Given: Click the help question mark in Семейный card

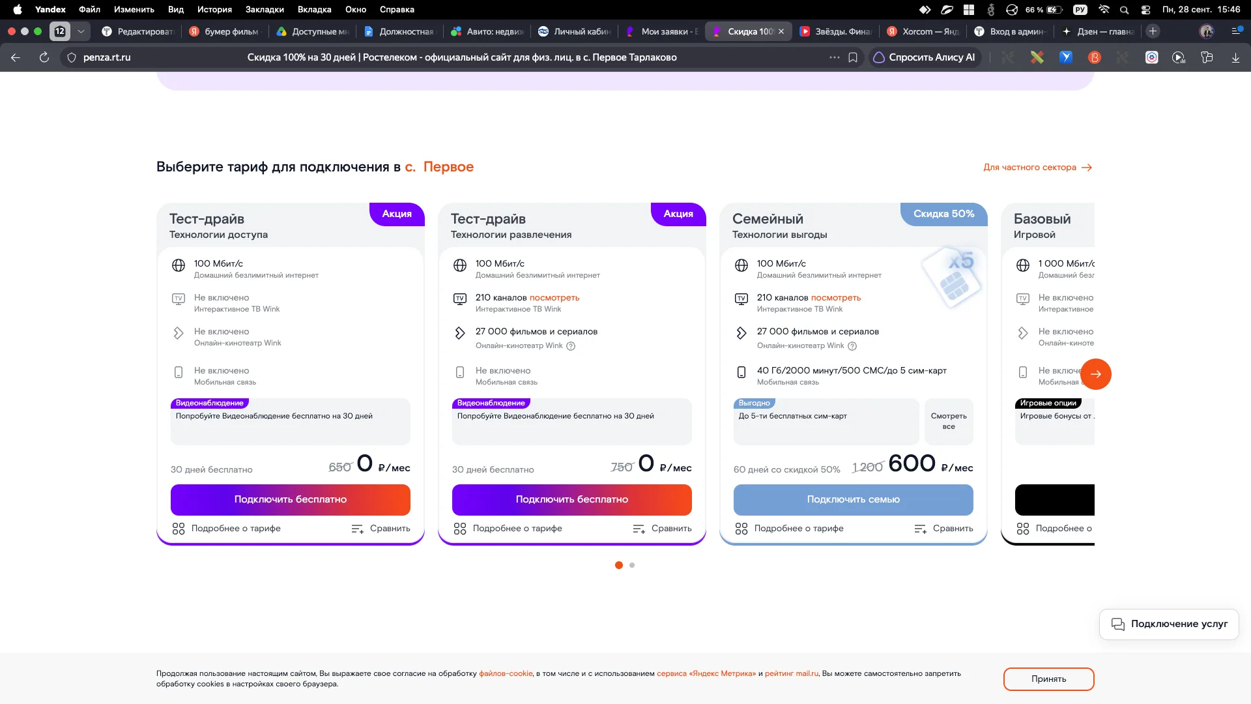Looking at the screenshot, I should (x=852, y=346).
